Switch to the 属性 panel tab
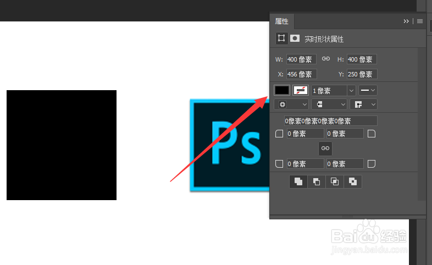The height and width of the screenshot is (265, 432). 281,21
